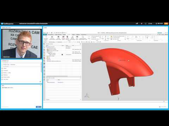169x126 pixels.
Task: Click the GetResponse logo in the webinar bar
Action: click(7, 23)
